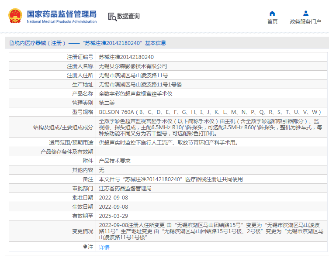Click National Medical Products Administration subtitle
The width and height of the screenshot is (329, 258).
coord(62,21)
